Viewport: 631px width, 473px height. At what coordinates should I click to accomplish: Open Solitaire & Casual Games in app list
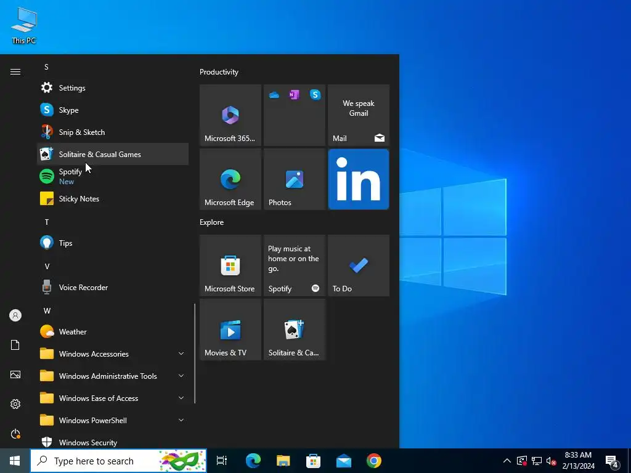click(112, 154)
